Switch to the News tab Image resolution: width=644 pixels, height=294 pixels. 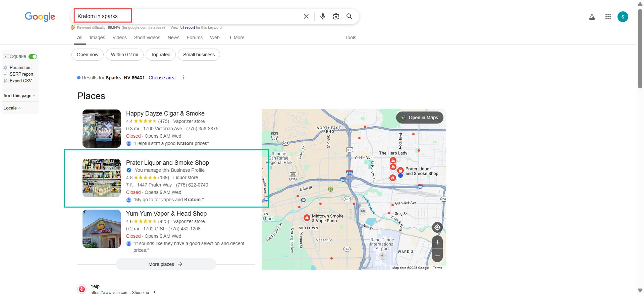pyautogui.click(x=173, y=38)
